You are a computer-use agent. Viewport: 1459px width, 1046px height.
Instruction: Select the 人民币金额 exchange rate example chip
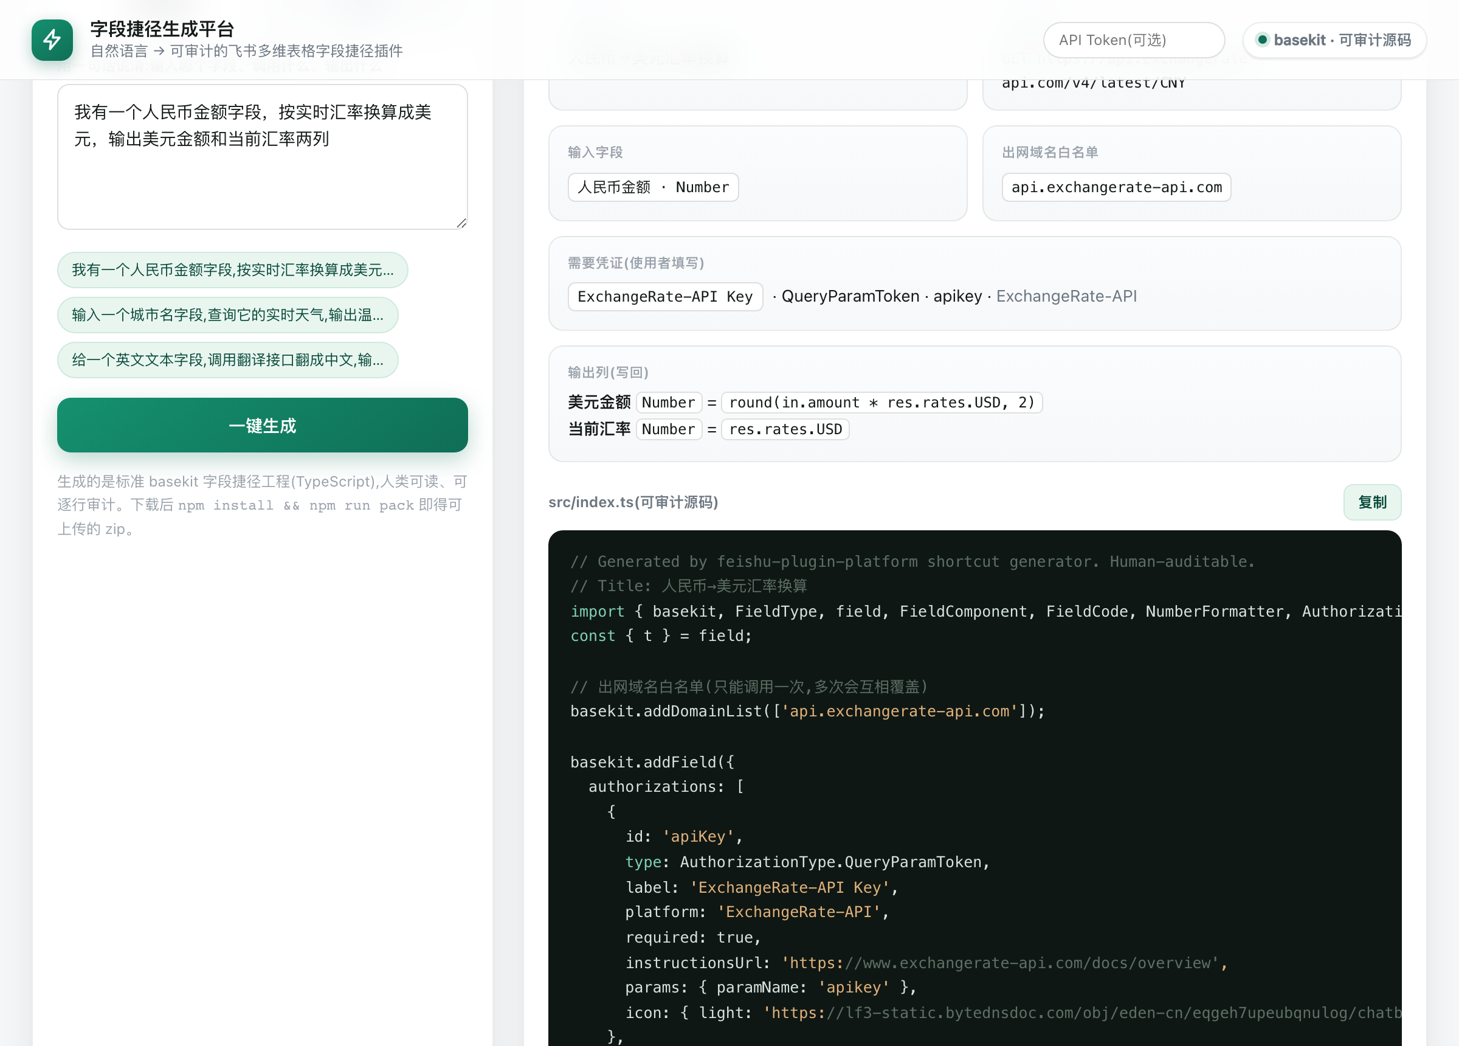coord(232,269)
